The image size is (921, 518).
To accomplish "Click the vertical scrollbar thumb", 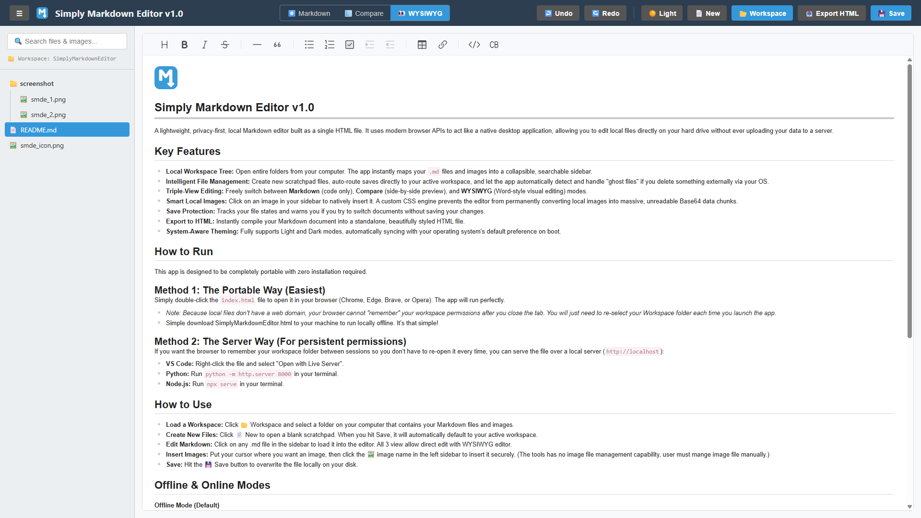I will pyautogui.click(x=909, y=201).
